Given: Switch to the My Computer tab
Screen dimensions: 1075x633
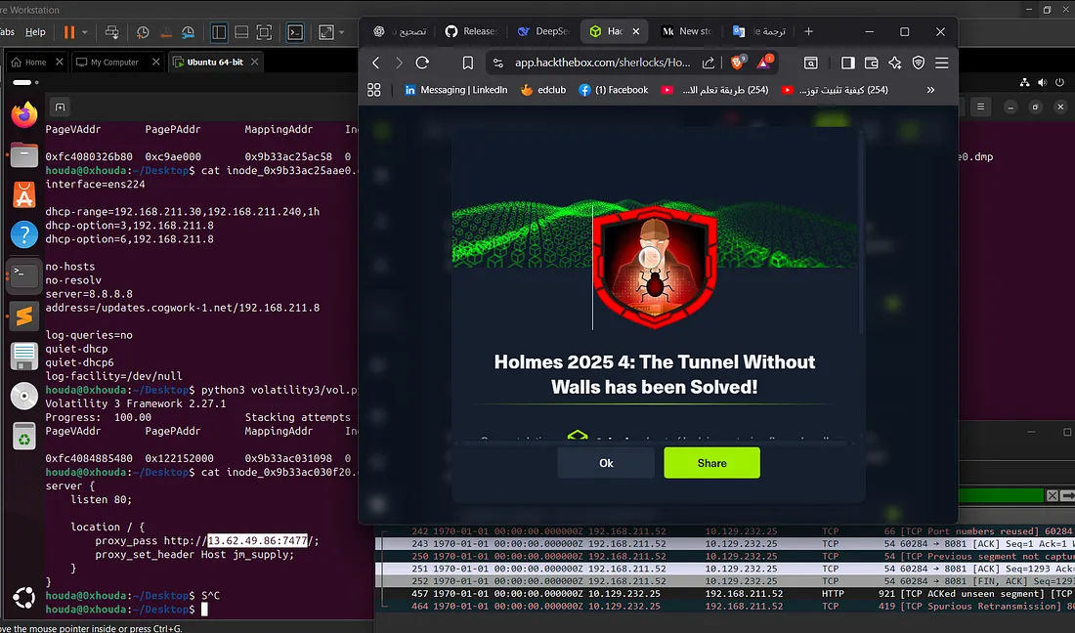Looking at the screenshot, I should coord(115,62).
